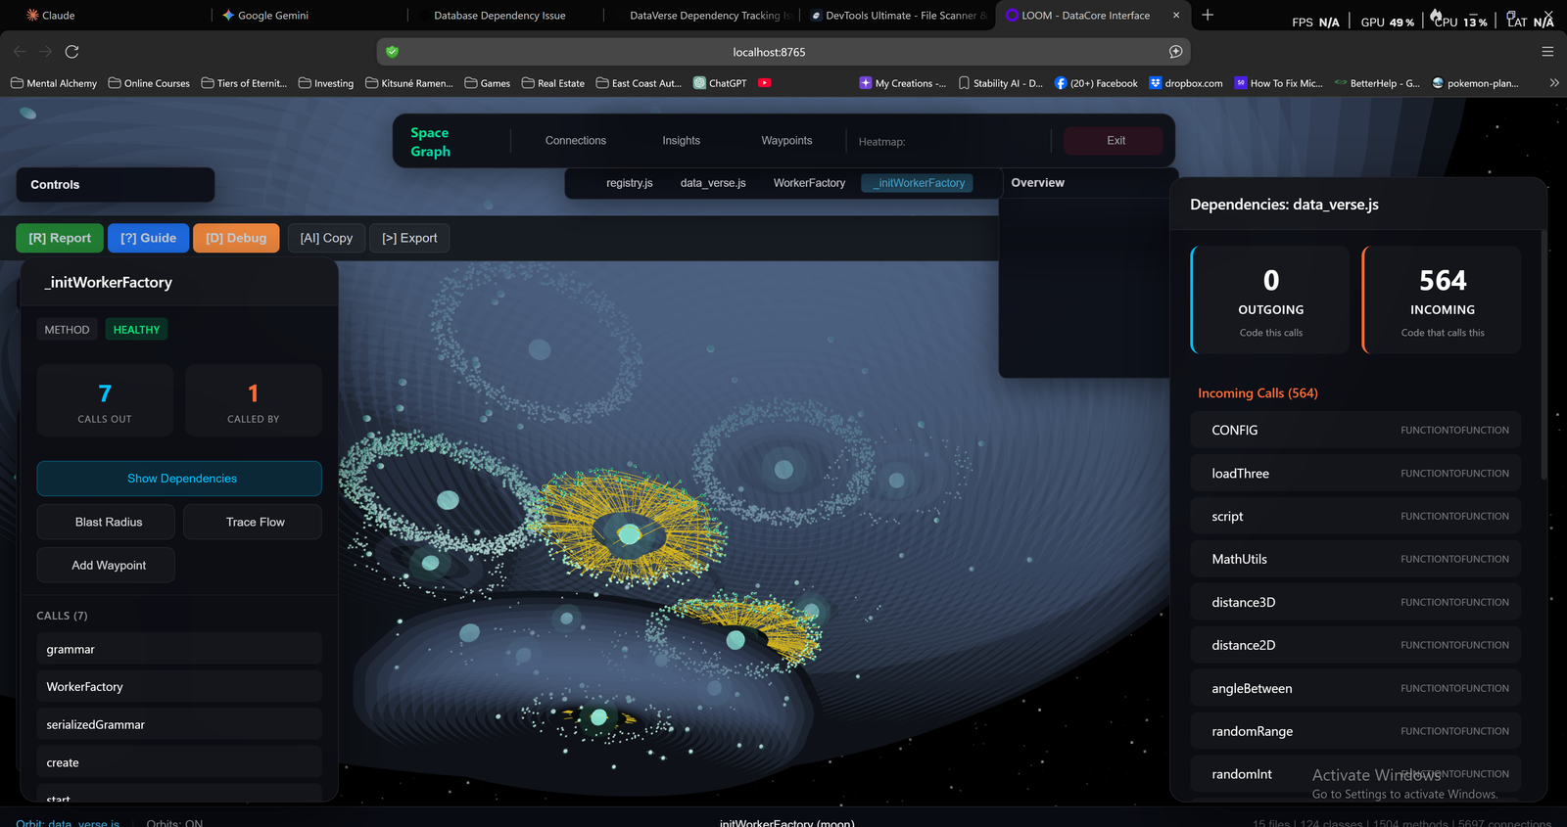1567x827 pixels.
Task: Select create in Calls list
Action: (x=179, y=762)
